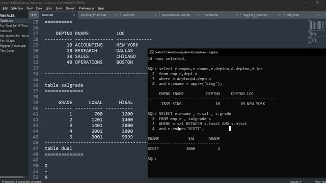Close the Tables.txt tab
Screen dimensions: 326x183
click(74, 15)
